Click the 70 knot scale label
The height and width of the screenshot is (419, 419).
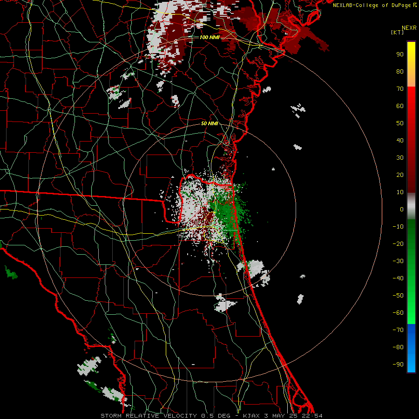400,89
